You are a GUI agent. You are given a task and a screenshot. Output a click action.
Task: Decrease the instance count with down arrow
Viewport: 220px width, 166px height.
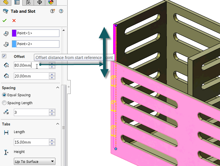point(52,114)
